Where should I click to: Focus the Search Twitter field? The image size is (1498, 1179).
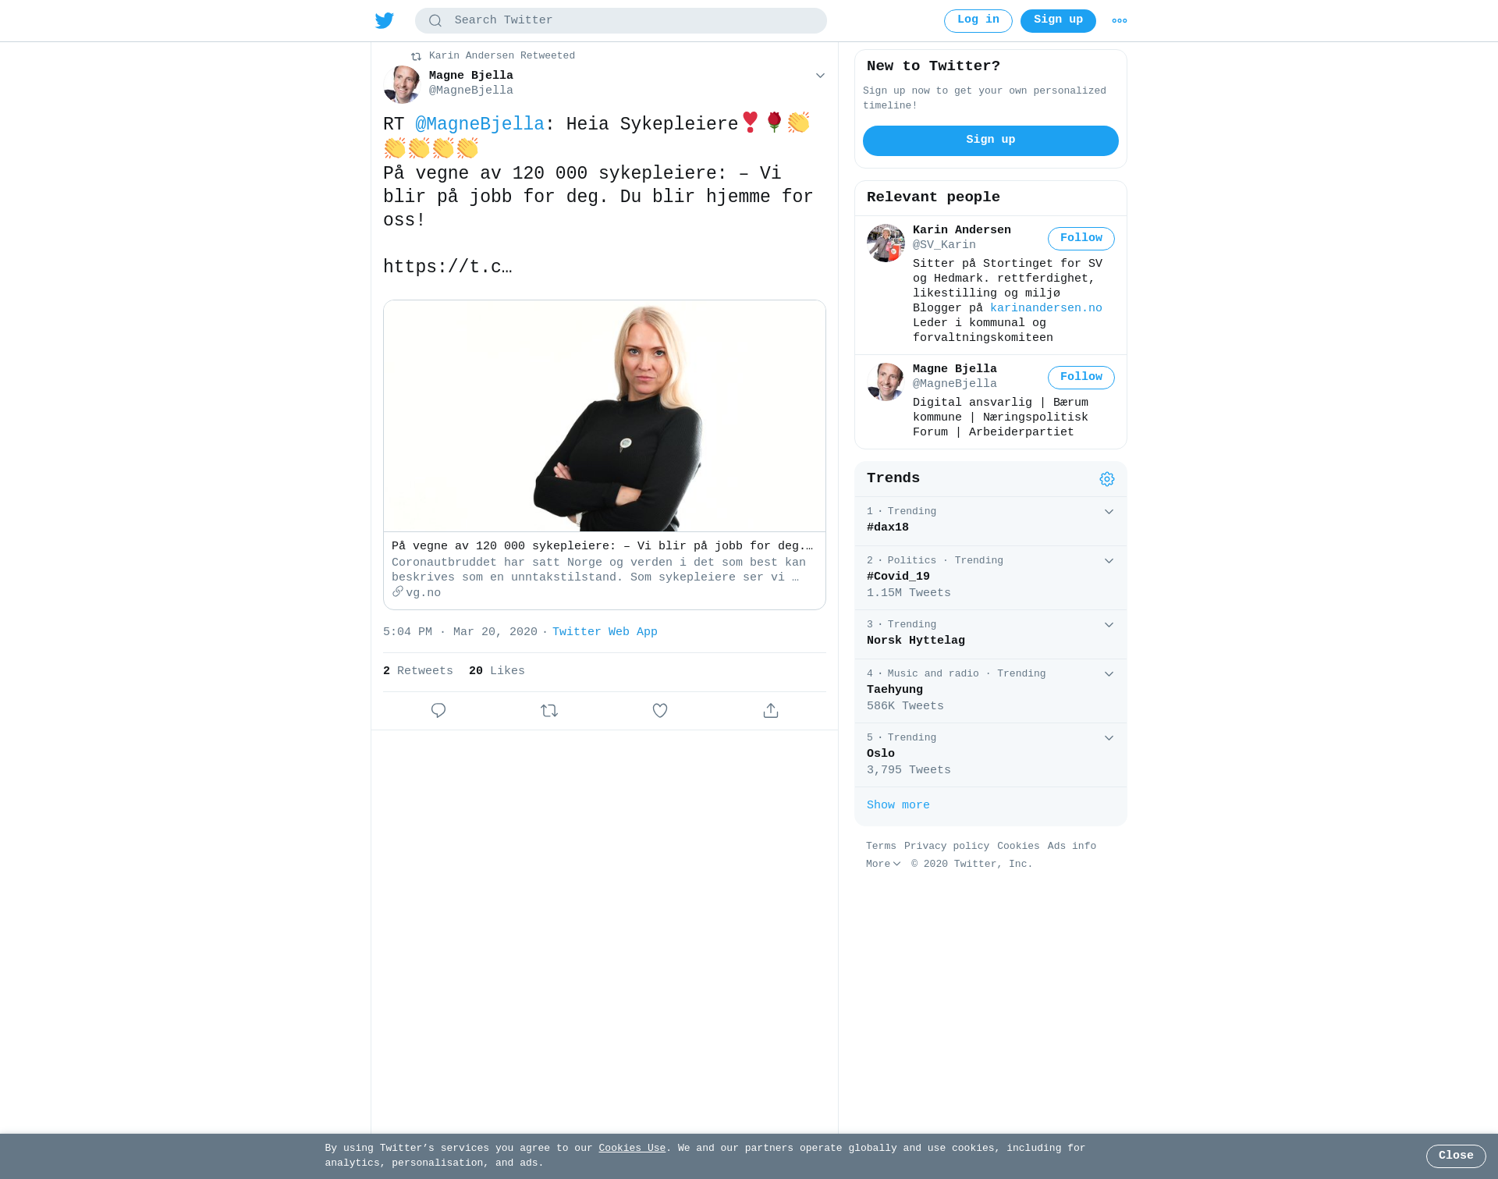621,21
